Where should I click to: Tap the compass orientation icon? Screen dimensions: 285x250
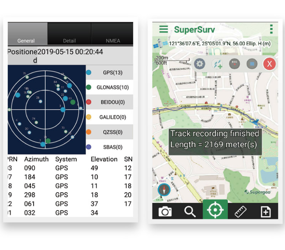pyautogui.click(x=164, y=190)
